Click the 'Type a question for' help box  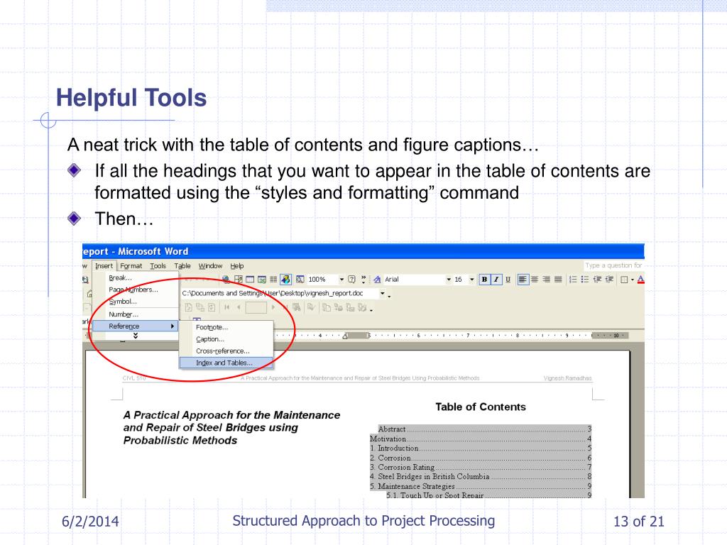(x=613, y=265)
